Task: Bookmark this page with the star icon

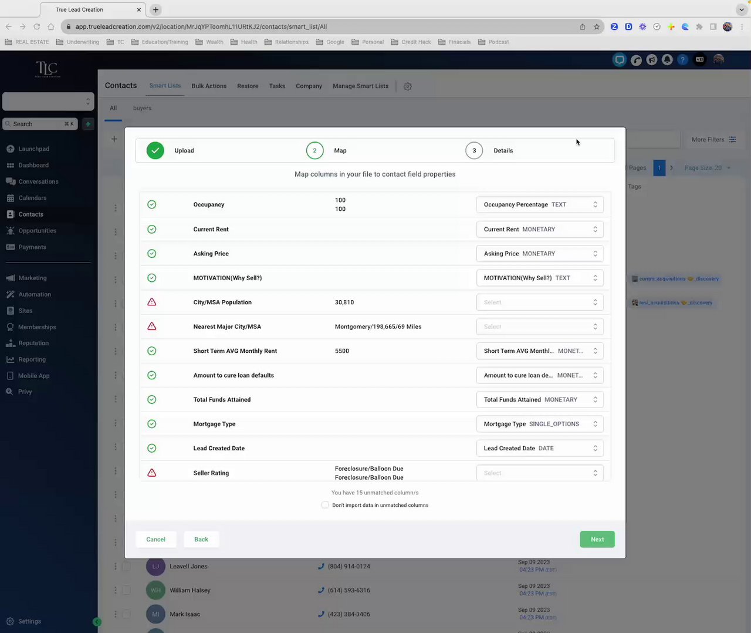Action: (597, 26)
